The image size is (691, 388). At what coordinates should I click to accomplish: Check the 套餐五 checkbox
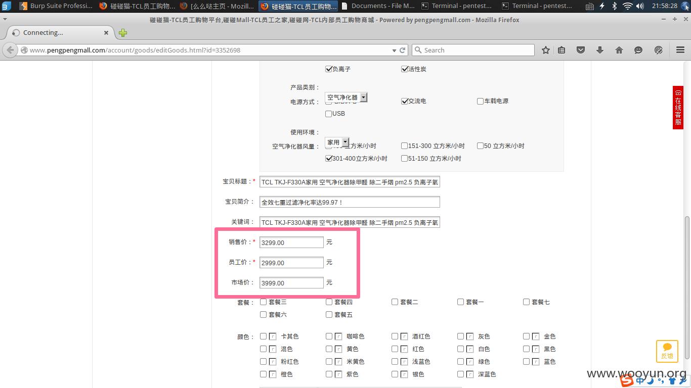click(329, 314)
